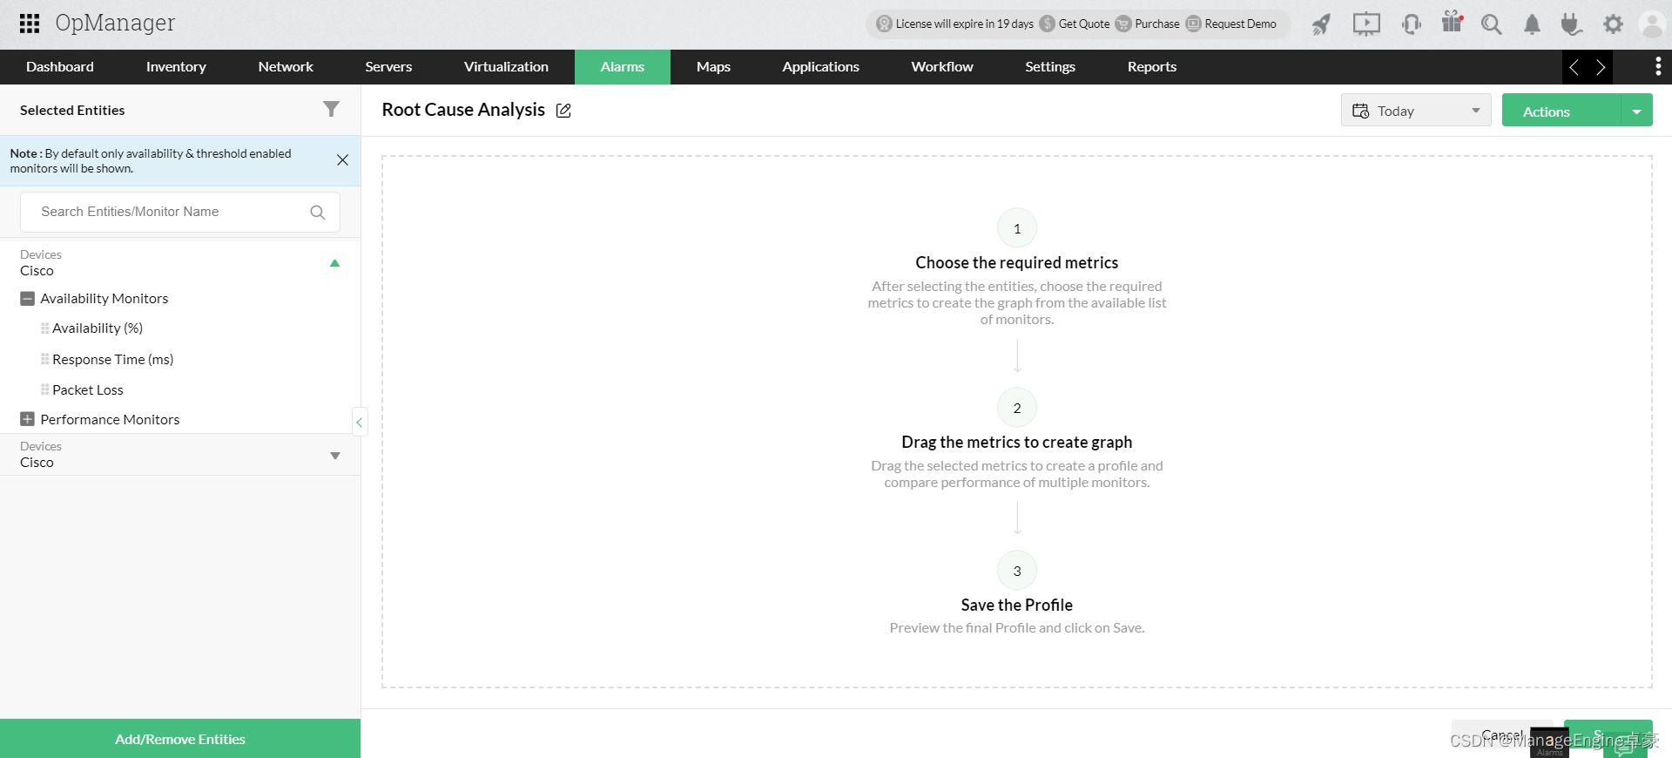Go to the Dashboard tab
Screen dimensions: 1672x758
point(60,66)
